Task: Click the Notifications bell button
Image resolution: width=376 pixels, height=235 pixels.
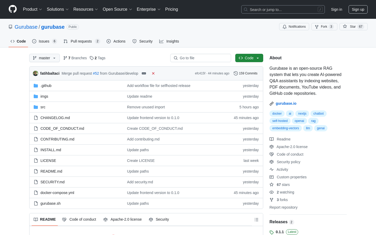Action: click(x=294, y=27)
